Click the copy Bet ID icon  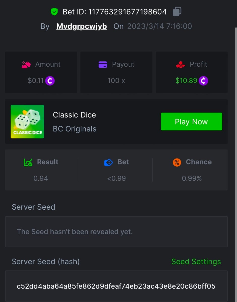pos(177,12)
